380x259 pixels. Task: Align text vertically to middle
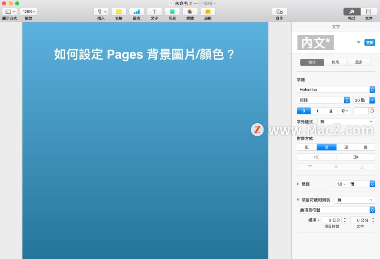[x=336, y=167]
